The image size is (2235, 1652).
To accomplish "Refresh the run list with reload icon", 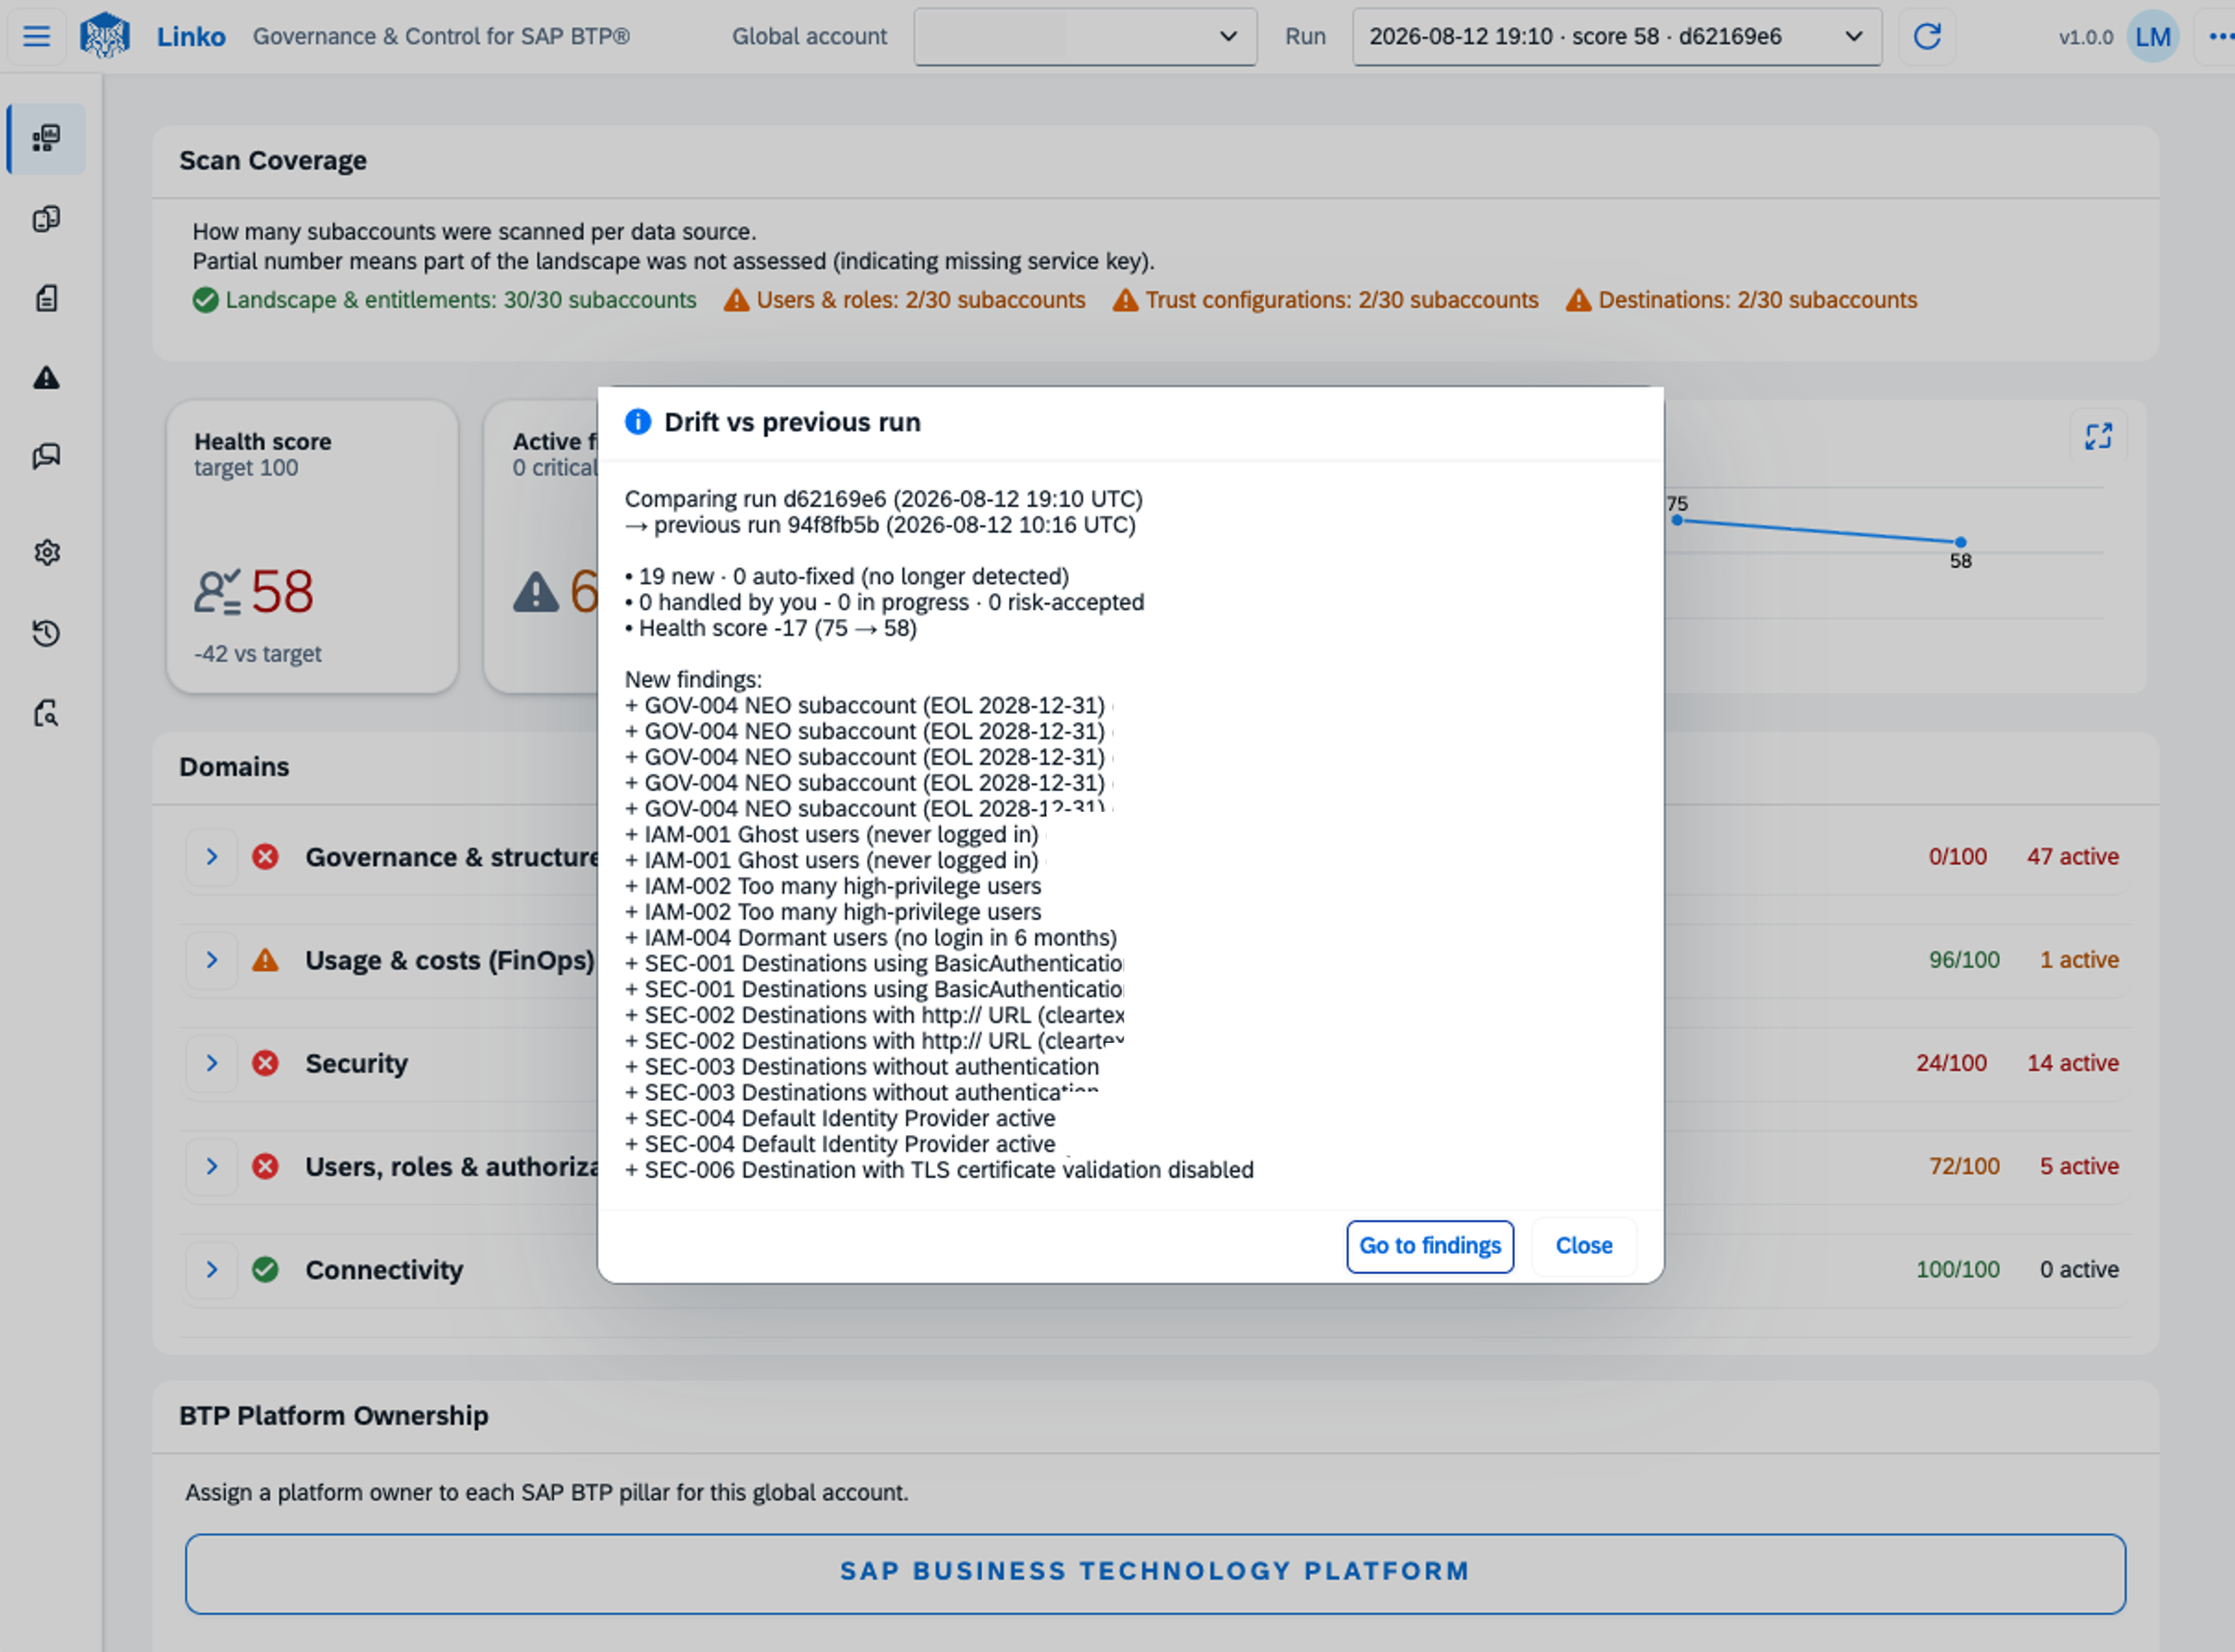I will point(1927,37).
